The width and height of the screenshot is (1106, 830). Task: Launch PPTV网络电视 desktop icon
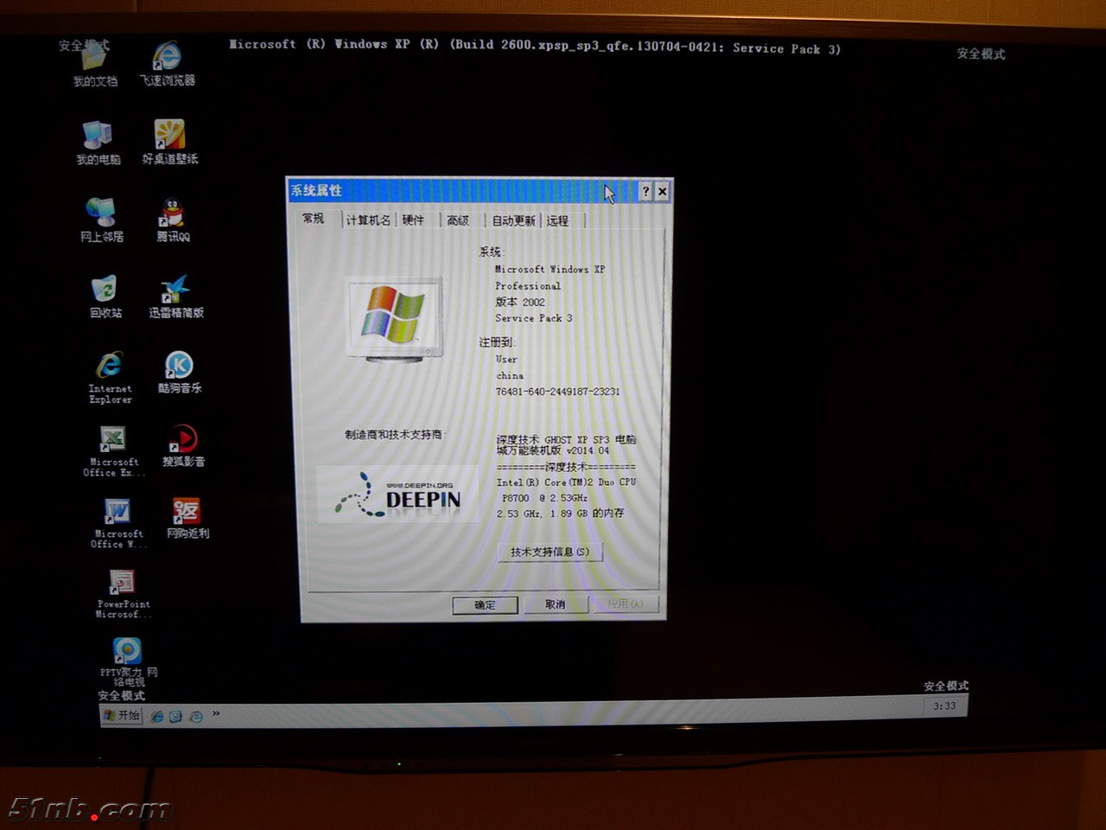point(127,652)
